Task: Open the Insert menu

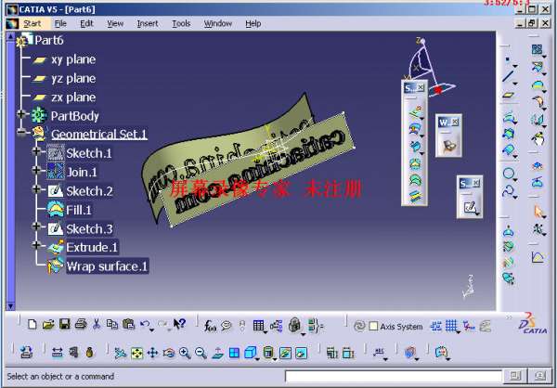Action: click(147, 23)
